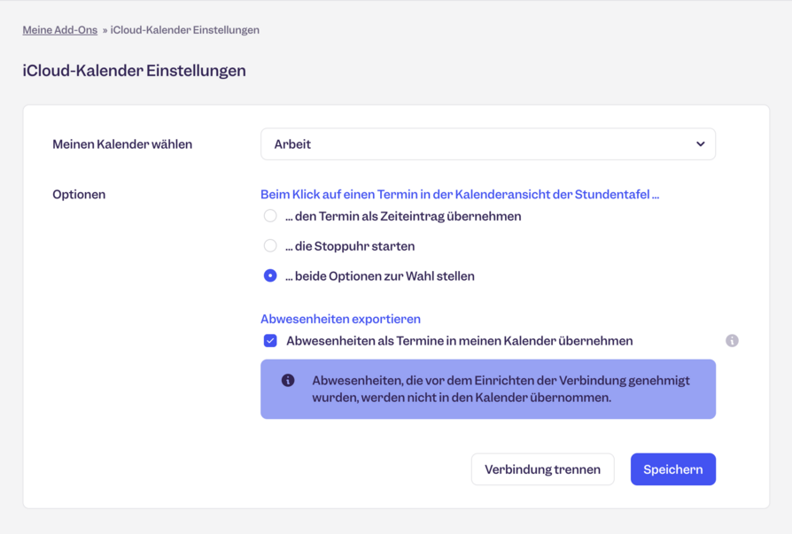
Task: Select 'die Stoppuhr starten' radio option
Action: click(270, 246)
